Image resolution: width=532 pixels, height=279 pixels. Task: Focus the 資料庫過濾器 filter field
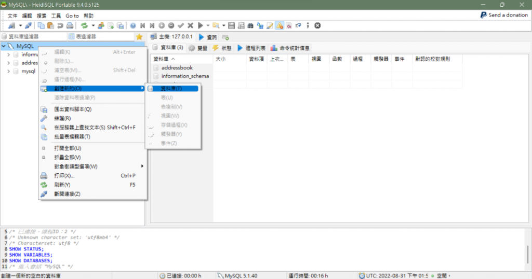pyautogui.click(x=34, y=37)
